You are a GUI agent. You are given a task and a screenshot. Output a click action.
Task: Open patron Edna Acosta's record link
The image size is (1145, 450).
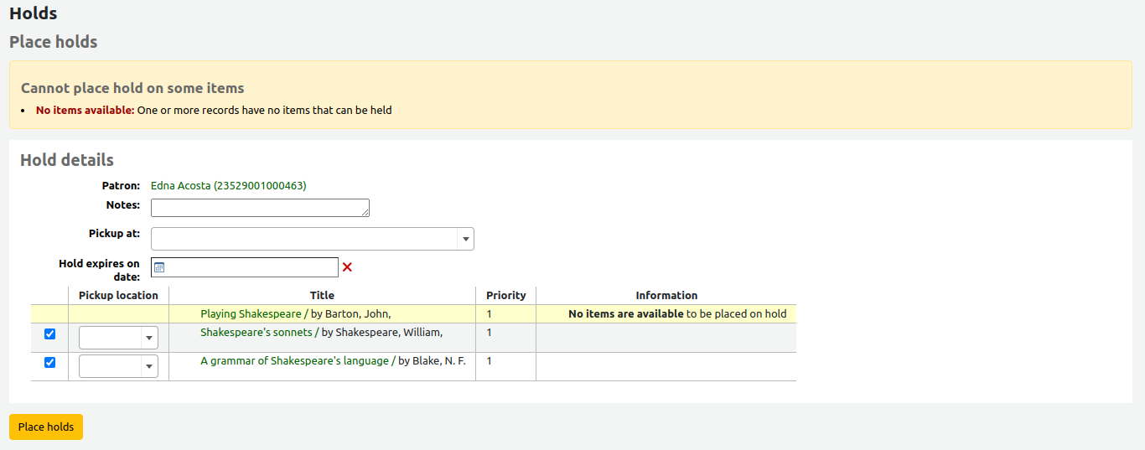coord(228,186)
